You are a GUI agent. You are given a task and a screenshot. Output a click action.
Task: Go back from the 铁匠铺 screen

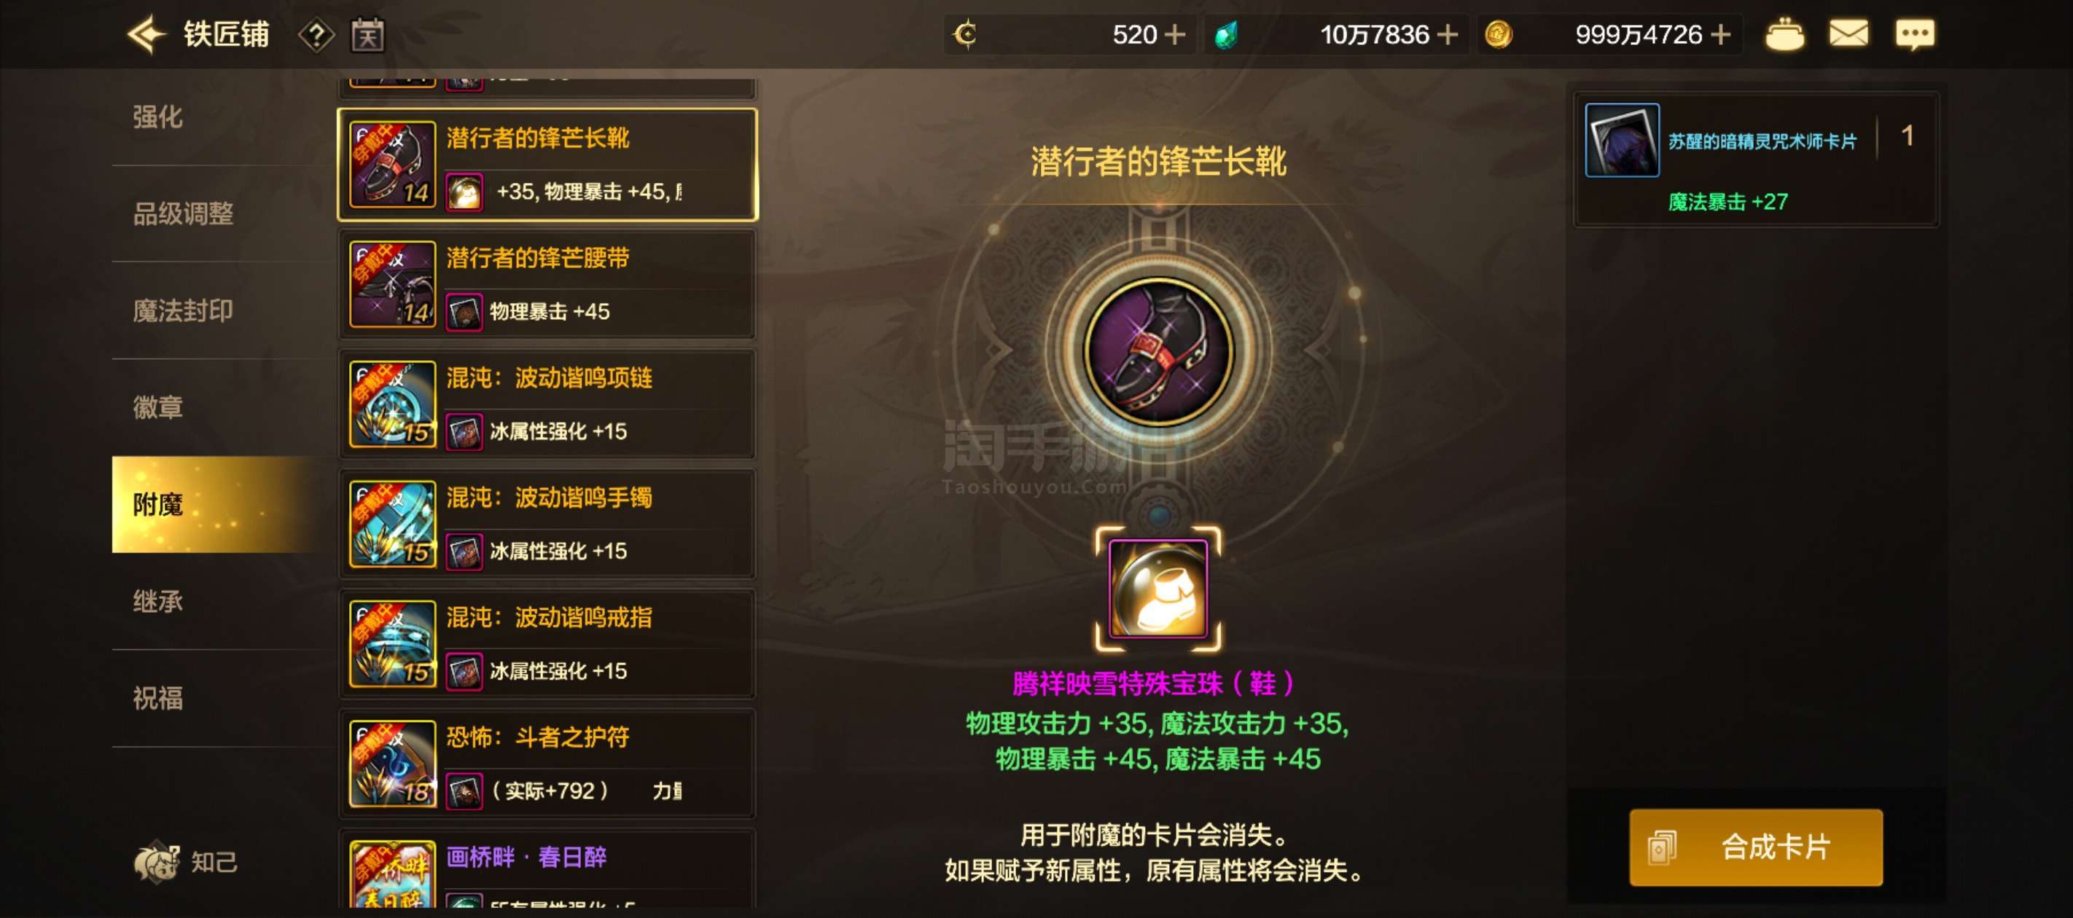pyautogui.click(x=146, y=34)
